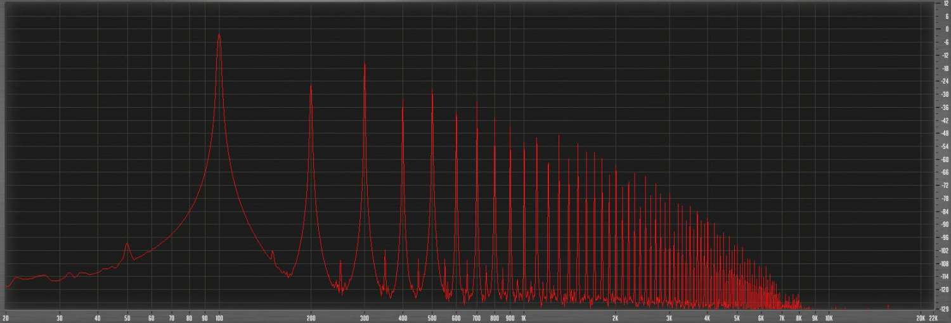Click the 100 label on frequency axis
Screen dimensions: 951x323
pyautogui.click(x=219, y=318)
